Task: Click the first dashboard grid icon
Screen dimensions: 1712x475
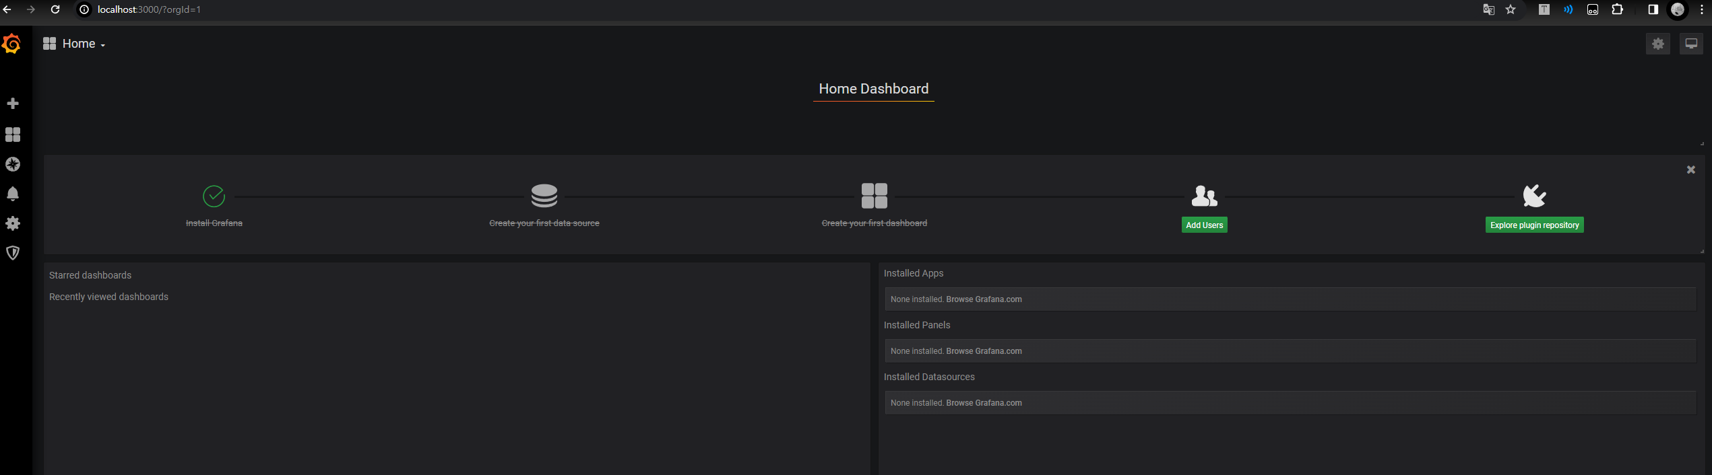Action: click(x=875, y=196)
